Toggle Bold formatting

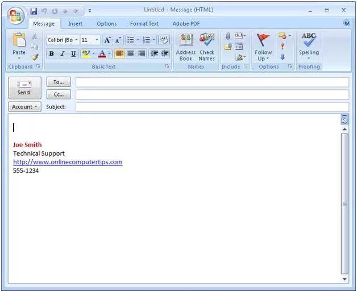click(x=52, y=54)
